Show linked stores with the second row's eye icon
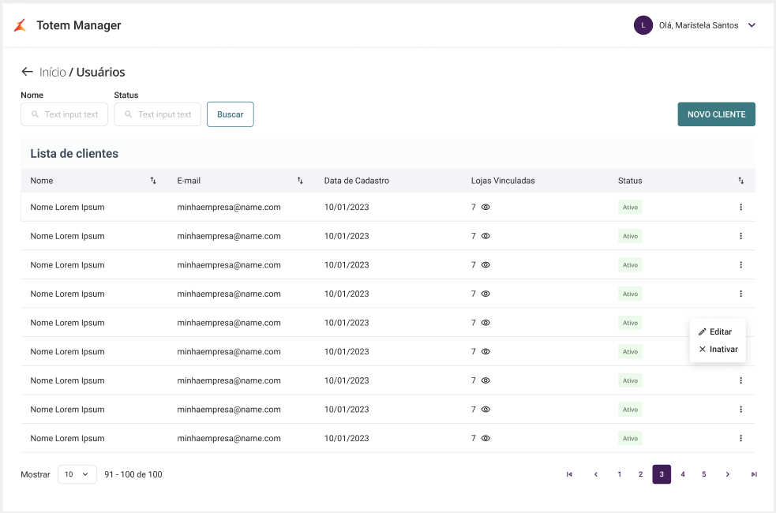 coord(485,236)
